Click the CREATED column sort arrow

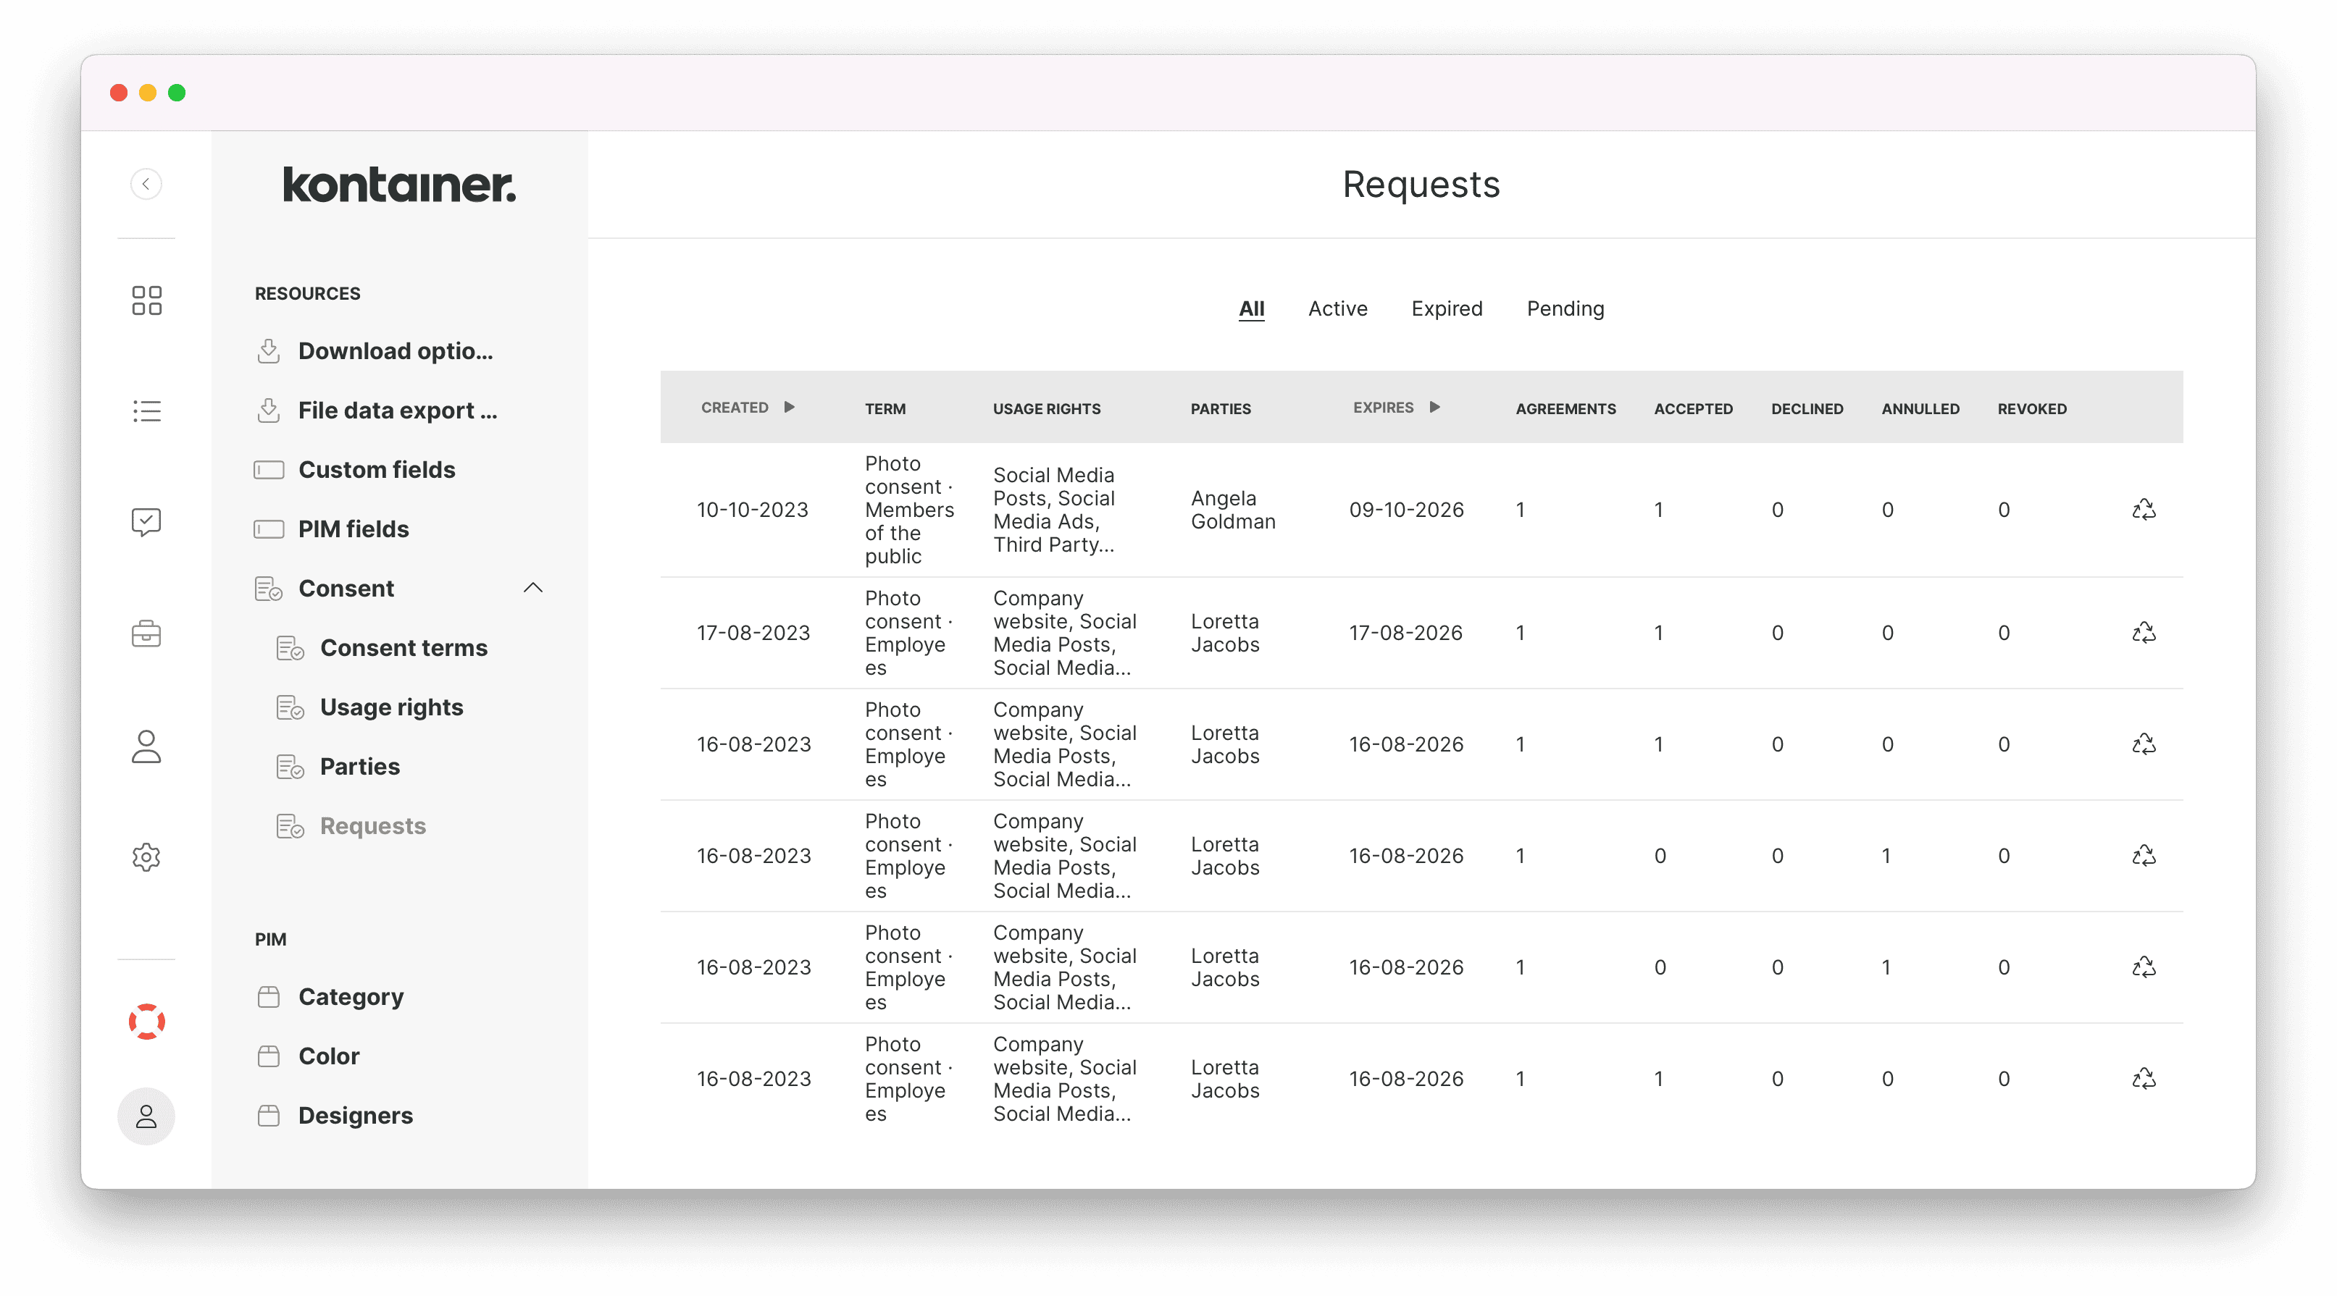click(792, 407)
